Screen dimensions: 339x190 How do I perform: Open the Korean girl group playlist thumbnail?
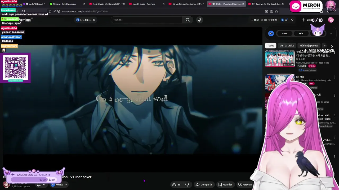(x=280, y=58)
